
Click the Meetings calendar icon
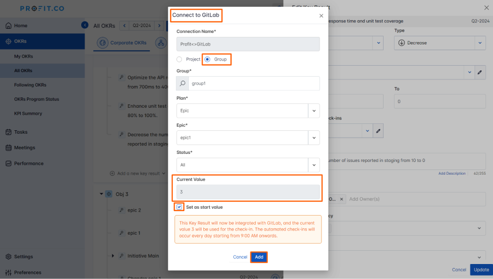9,148
